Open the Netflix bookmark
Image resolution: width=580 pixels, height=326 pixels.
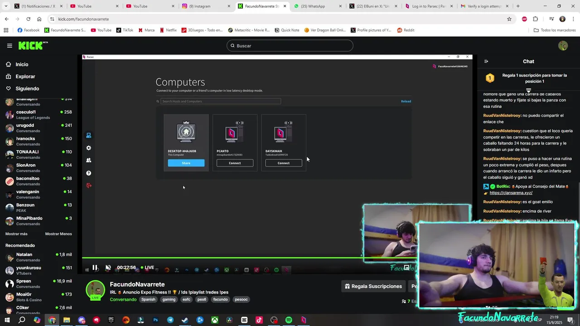point(168,30)
